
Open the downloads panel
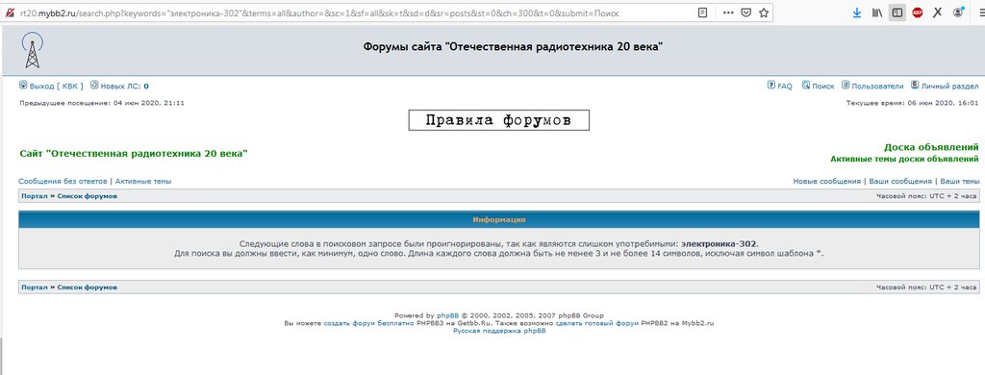click(857, 12)
